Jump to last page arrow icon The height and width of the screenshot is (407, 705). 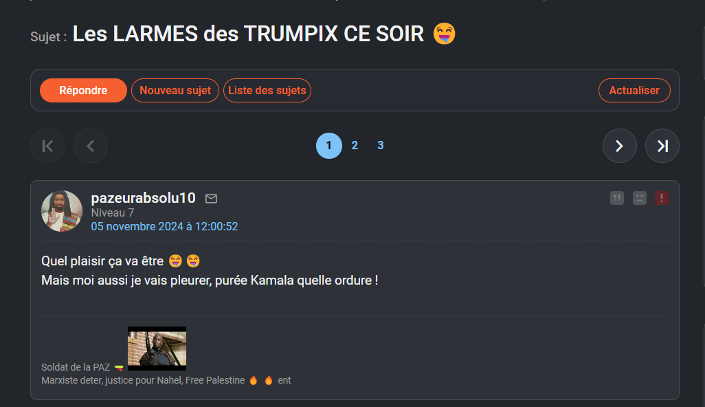662,146
